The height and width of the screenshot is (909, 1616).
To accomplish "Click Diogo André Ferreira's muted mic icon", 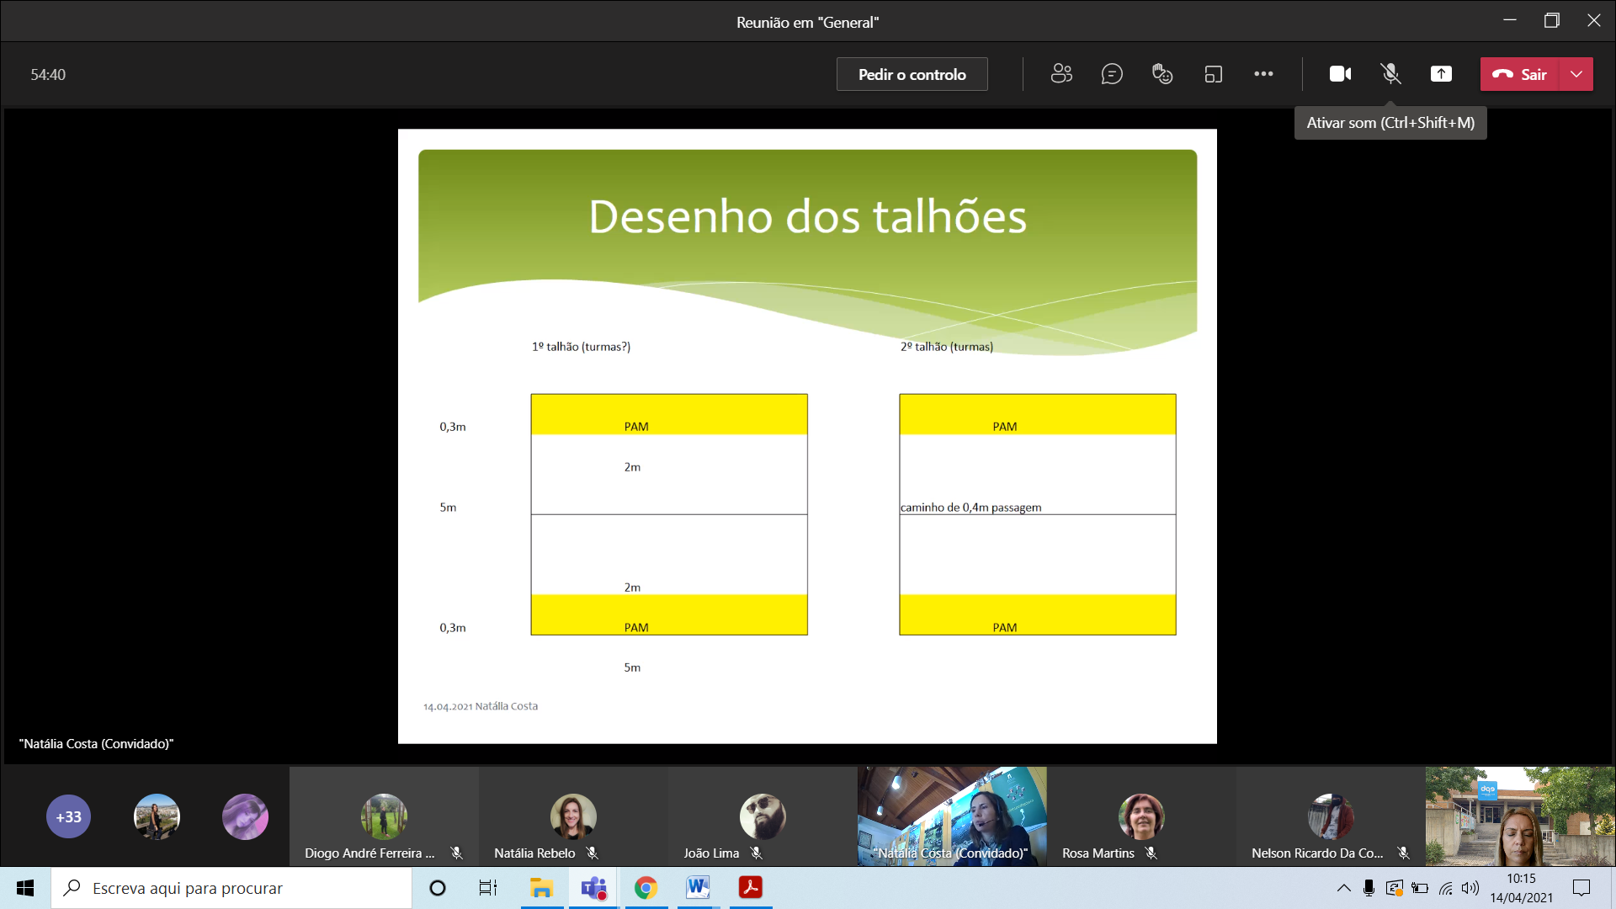I will (x=456, y=853).
